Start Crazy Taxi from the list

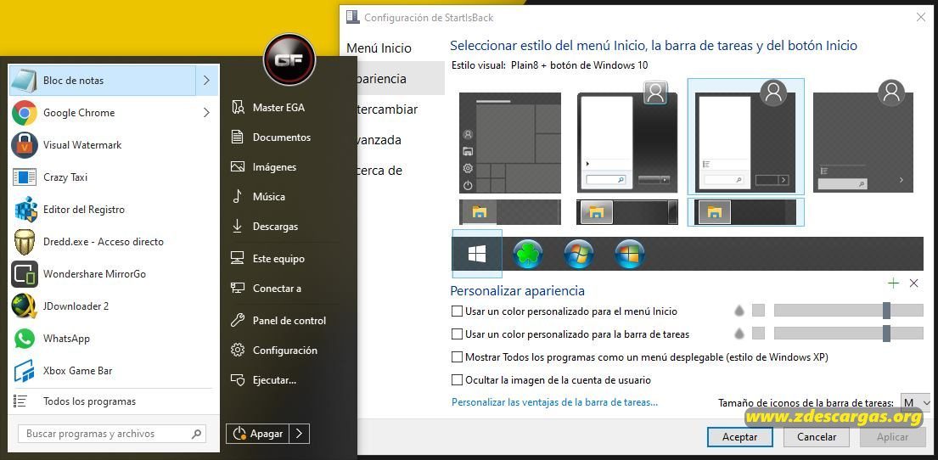point(115,177)
